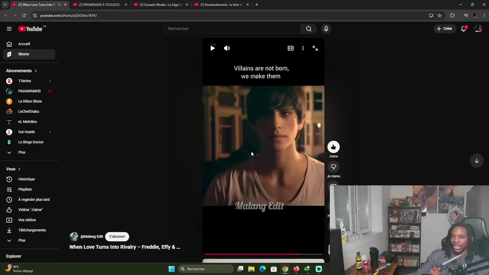
Task: Open eL Mehdino channel
Action: coord(29,122)
